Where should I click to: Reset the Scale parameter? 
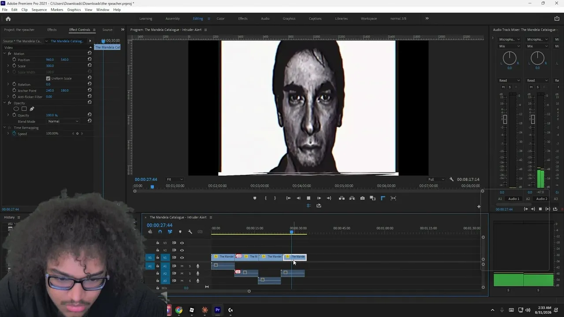pyautogui.click(x=89, y=66)
